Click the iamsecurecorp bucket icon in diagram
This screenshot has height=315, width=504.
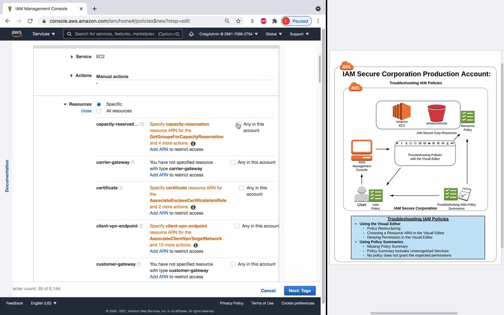(x=437, y=112)
